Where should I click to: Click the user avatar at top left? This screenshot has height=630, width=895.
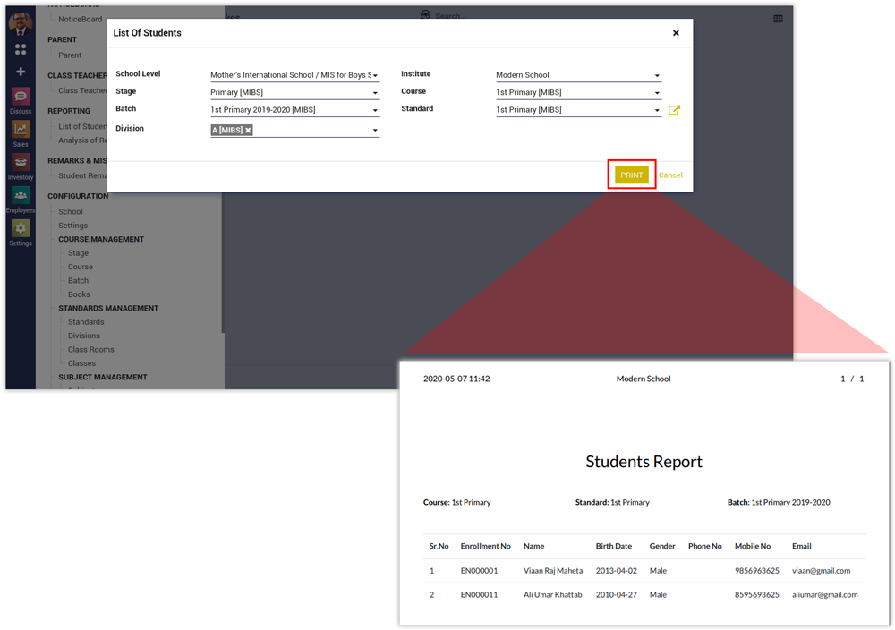[21, 24]
